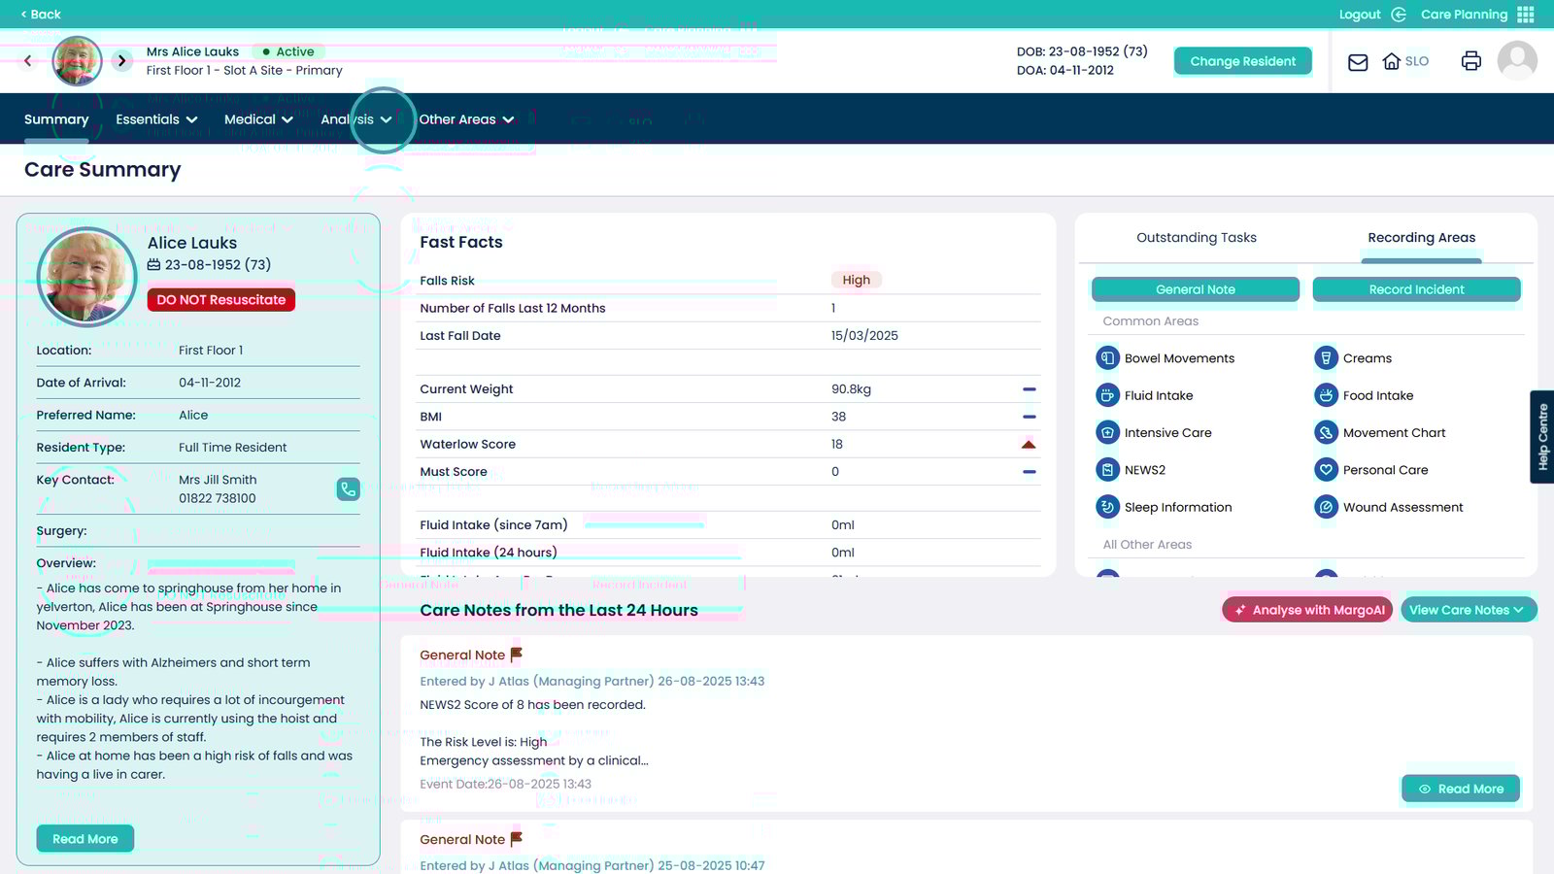This screenshot has height=874, width=1554.
Task: Expand the Essentials menu
Action: pyautogui.click(x=156, y=119)
